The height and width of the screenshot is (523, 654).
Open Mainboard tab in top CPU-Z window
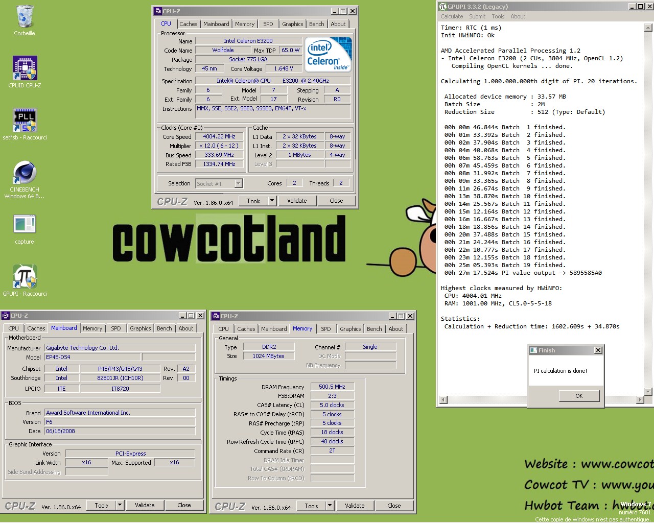point(216,24)
